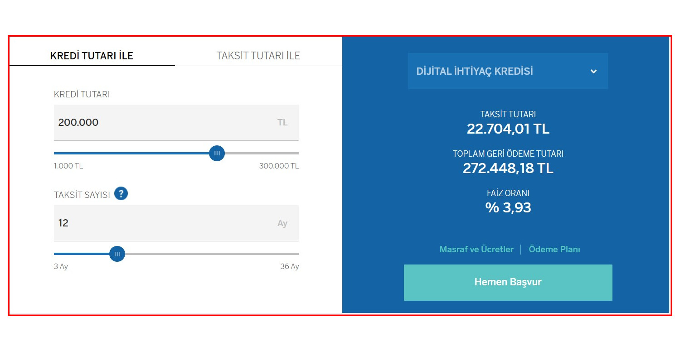Click the % 3,93 interest rate value

pos(508,207)
